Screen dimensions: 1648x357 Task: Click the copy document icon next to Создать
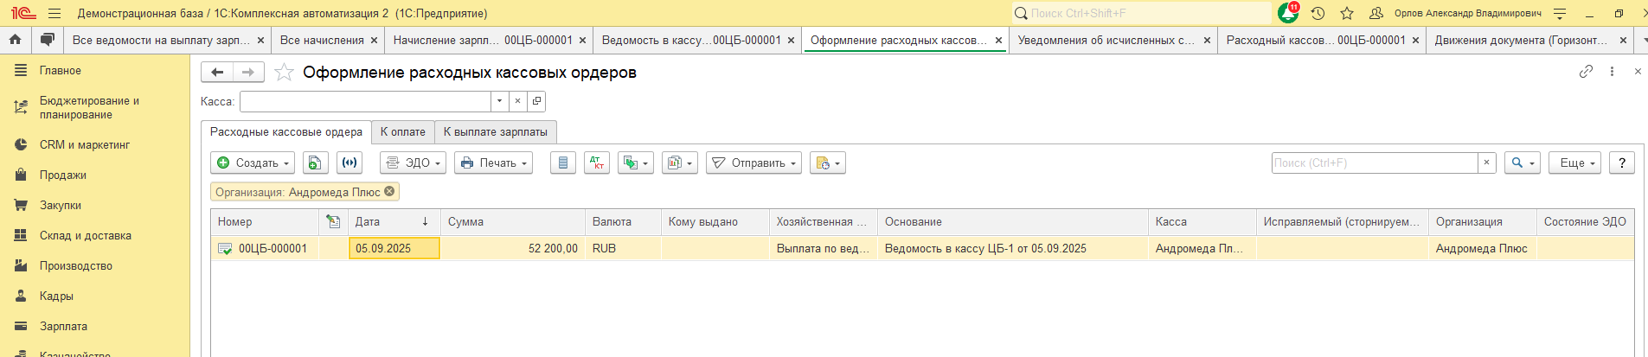(x=315, y=163)
